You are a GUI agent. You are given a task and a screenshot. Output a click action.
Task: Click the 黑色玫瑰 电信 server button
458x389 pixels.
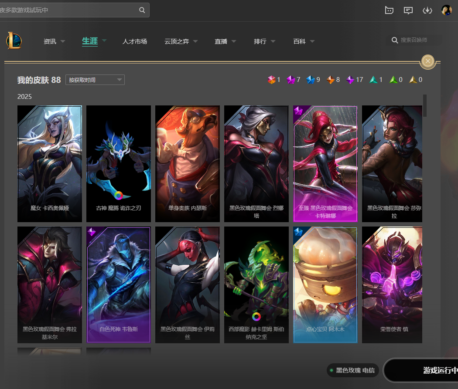tap(352, 370)
